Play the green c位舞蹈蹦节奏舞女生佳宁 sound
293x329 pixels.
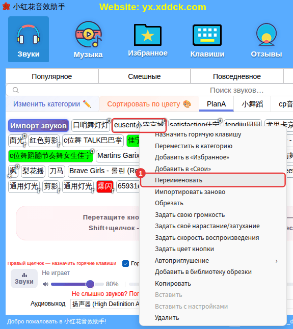tap(50, 156)
